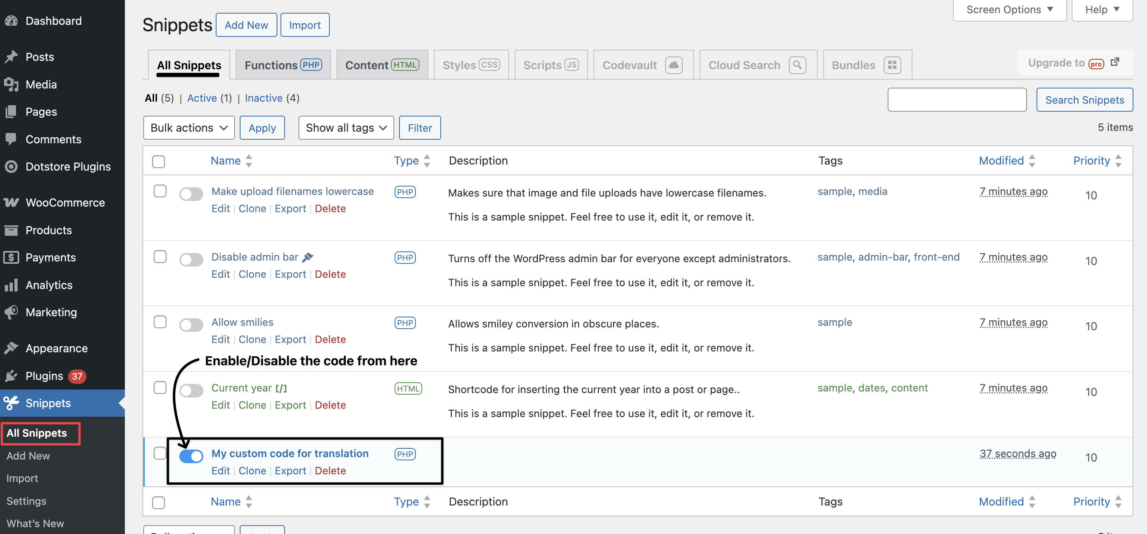Click the pro badge in Upgrade link
Viewport: 1147px width, 534px height.
click(1096, 64)
